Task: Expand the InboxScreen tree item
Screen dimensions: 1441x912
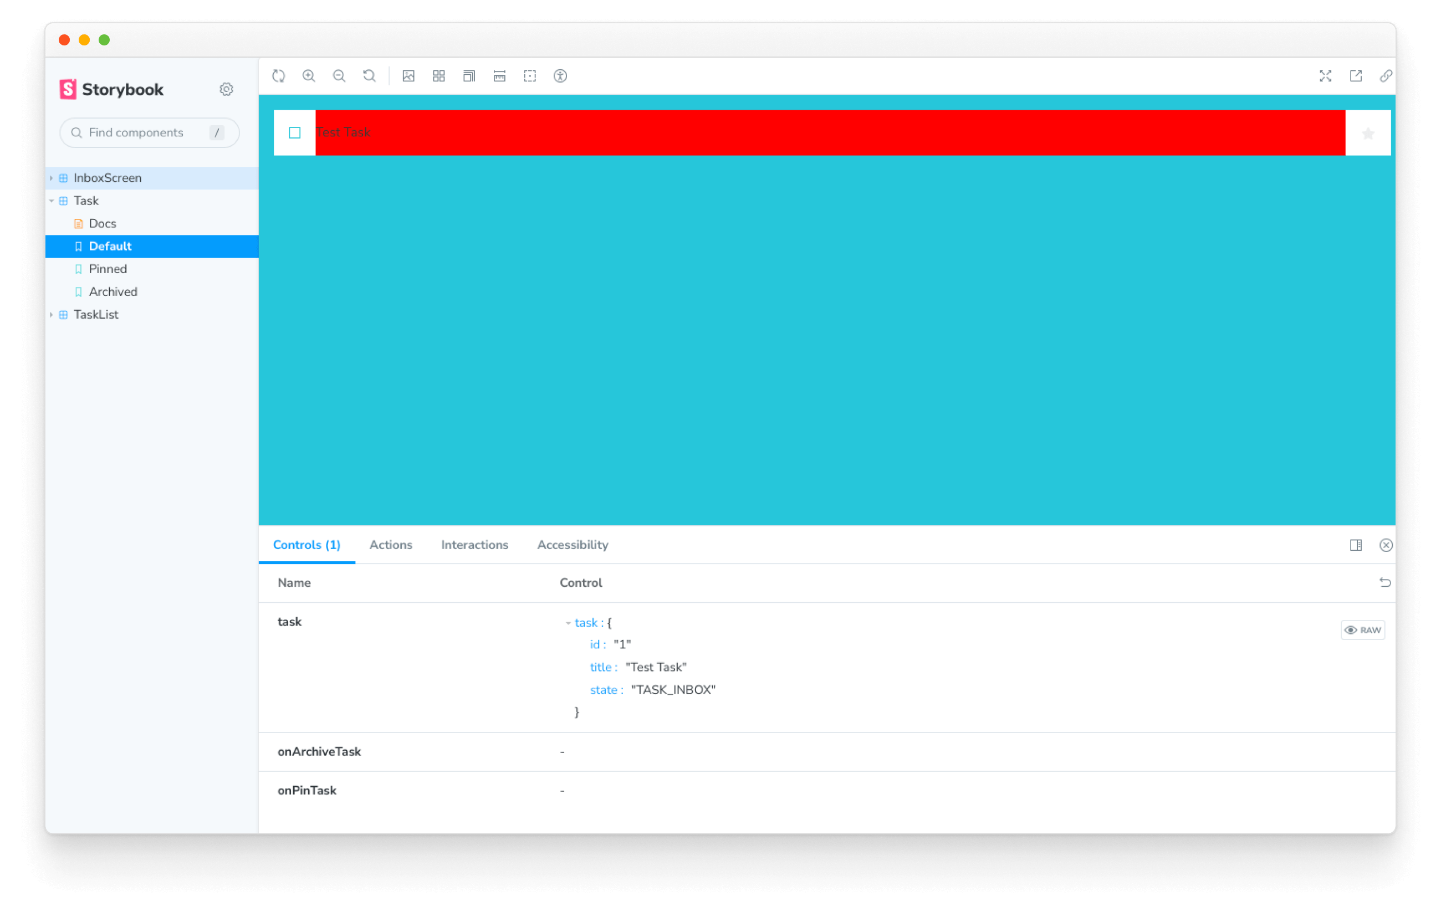Action: 54,176
